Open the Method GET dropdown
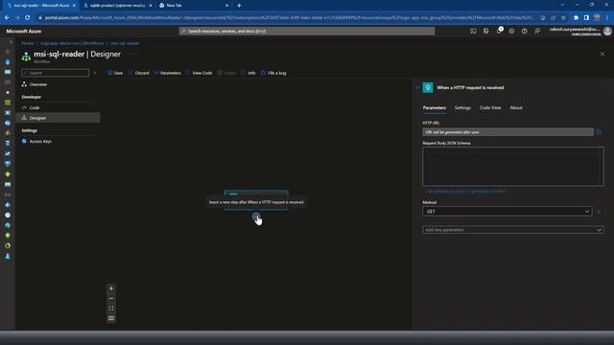Screen dimensions: 614x345 click(507, 211)
